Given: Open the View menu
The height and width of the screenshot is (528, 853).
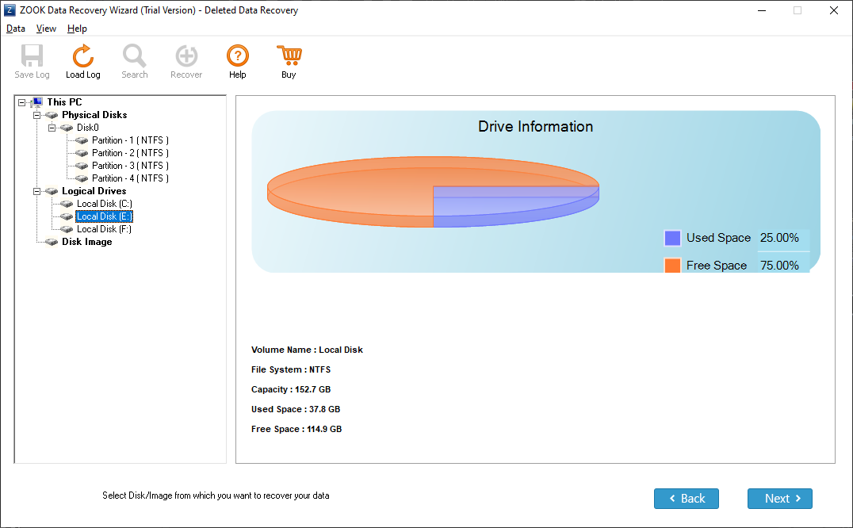Looking at the screenshot, I should click(x=46, y=29).
